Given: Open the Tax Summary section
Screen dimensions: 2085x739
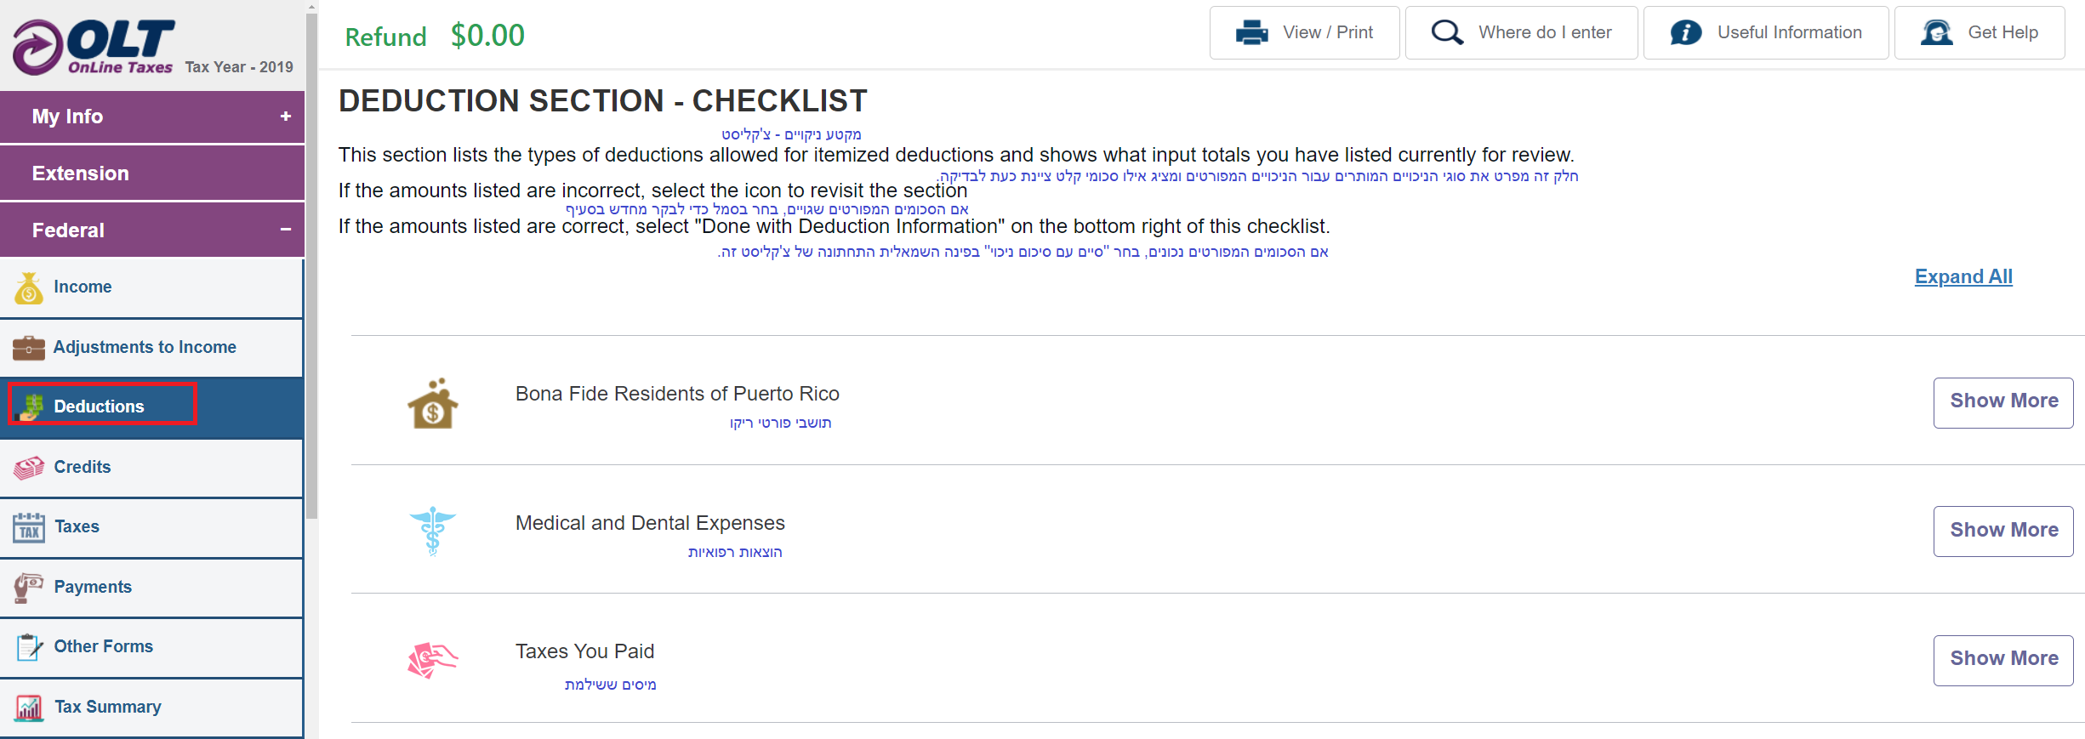Looking at the screenshot, I should coord(151,708).
